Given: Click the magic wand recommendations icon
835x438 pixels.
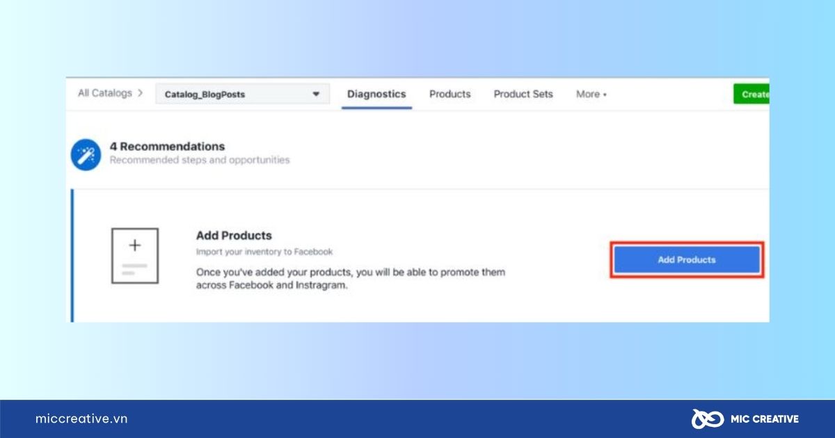Looking at the screenshot, I should tap(86, 154).
